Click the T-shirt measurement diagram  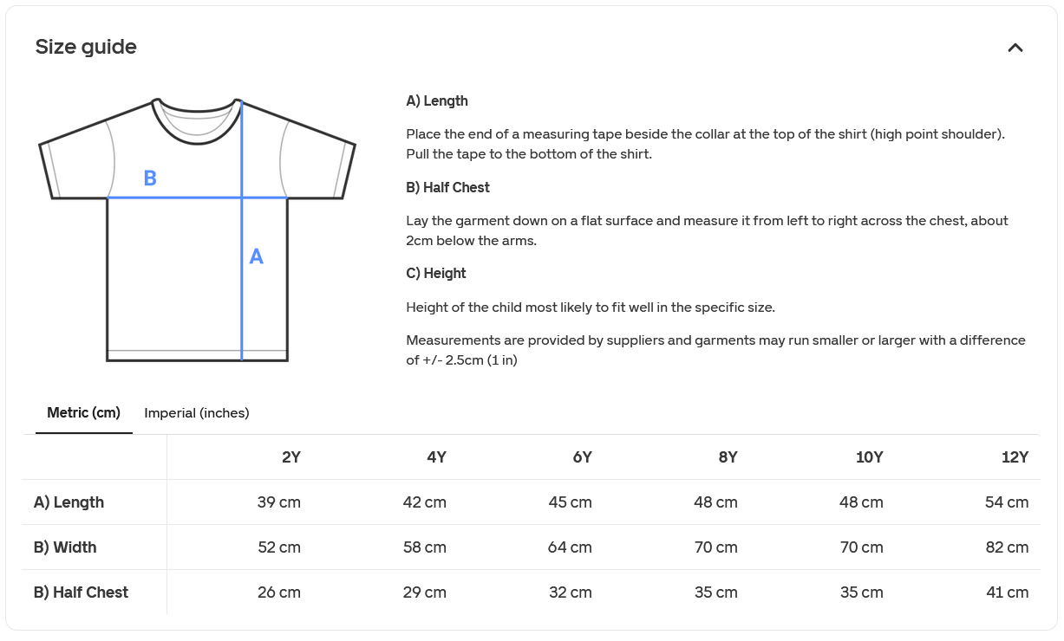click(x=198, y=230)
